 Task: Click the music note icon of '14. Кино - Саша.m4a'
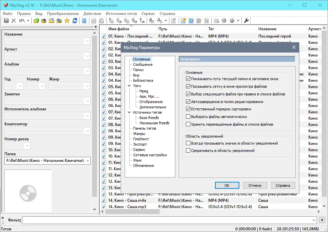(x=104, y=200)
